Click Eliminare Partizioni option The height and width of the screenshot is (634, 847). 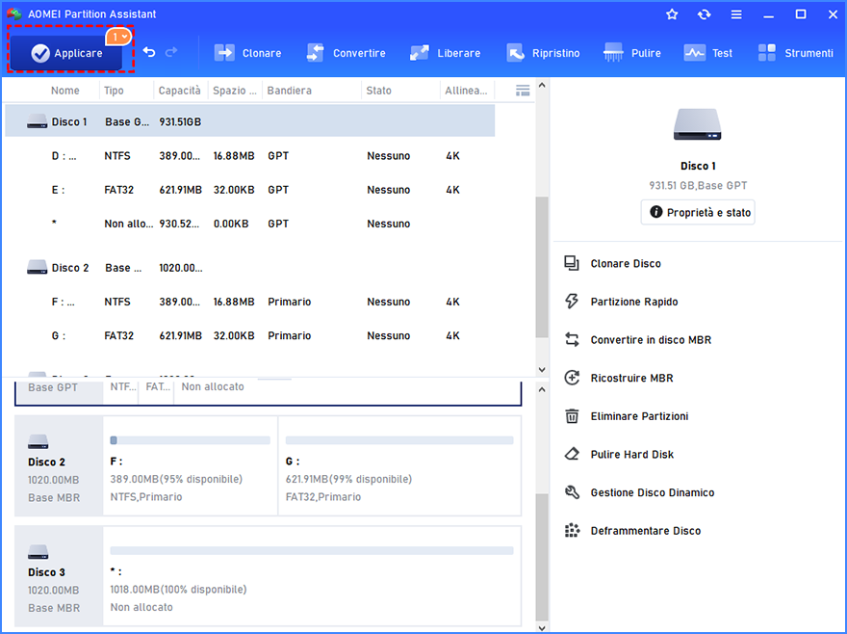coord(639,416)
